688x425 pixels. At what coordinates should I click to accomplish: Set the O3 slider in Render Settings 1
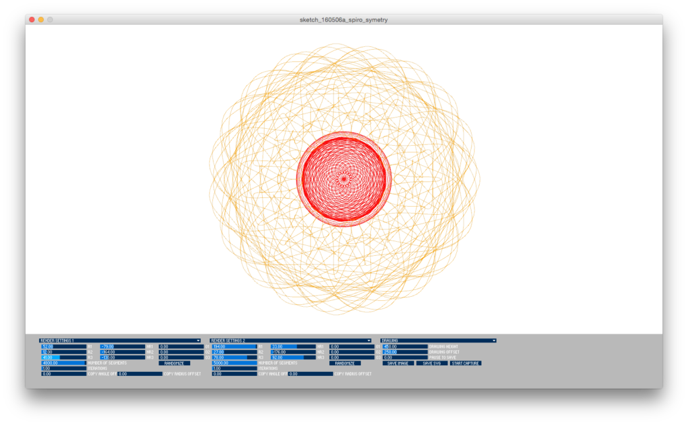point(181,357)
